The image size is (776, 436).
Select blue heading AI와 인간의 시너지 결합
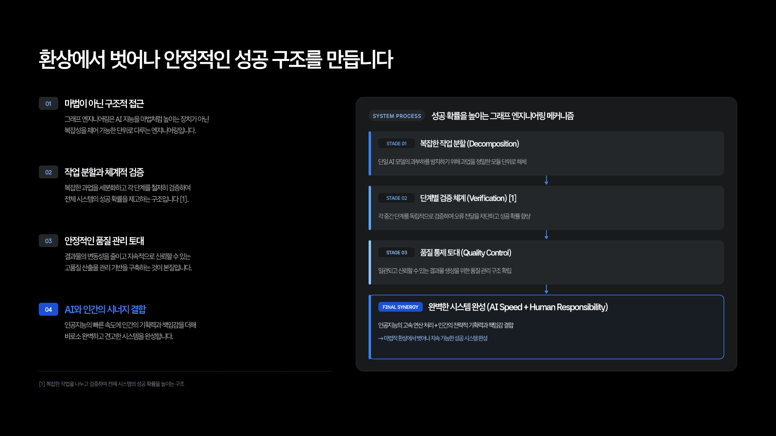click(105, 310)
